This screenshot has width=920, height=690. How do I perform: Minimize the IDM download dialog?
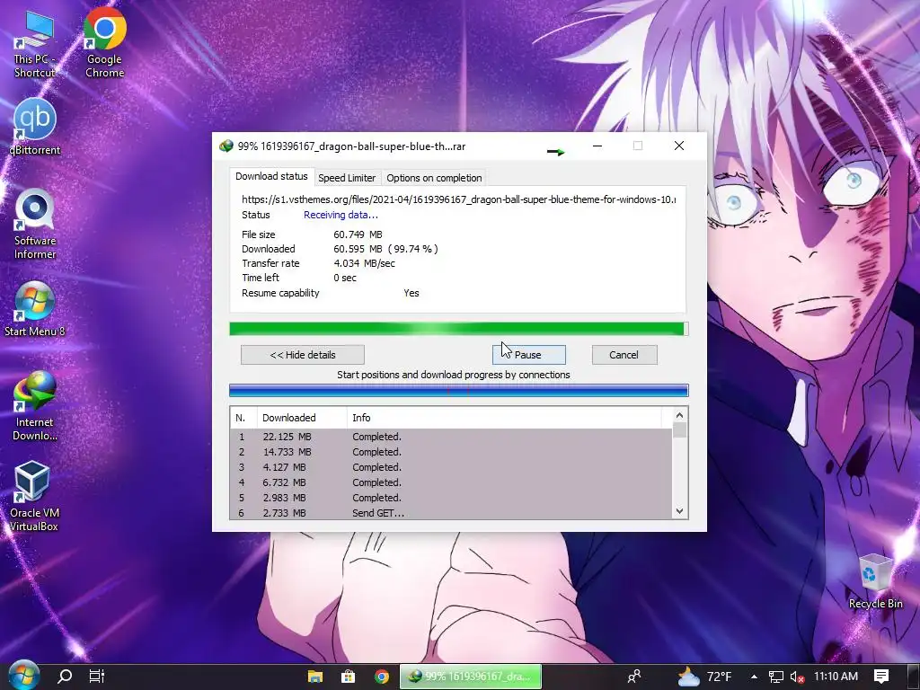pyautogui.click(x=597, y=146)
